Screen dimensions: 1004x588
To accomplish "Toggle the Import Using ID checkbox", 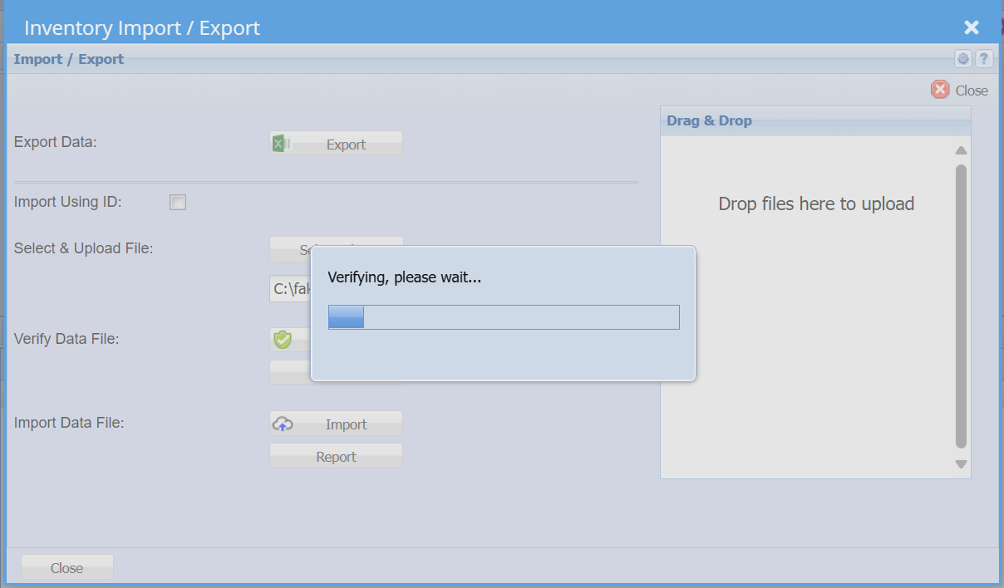I will (178, 202).
